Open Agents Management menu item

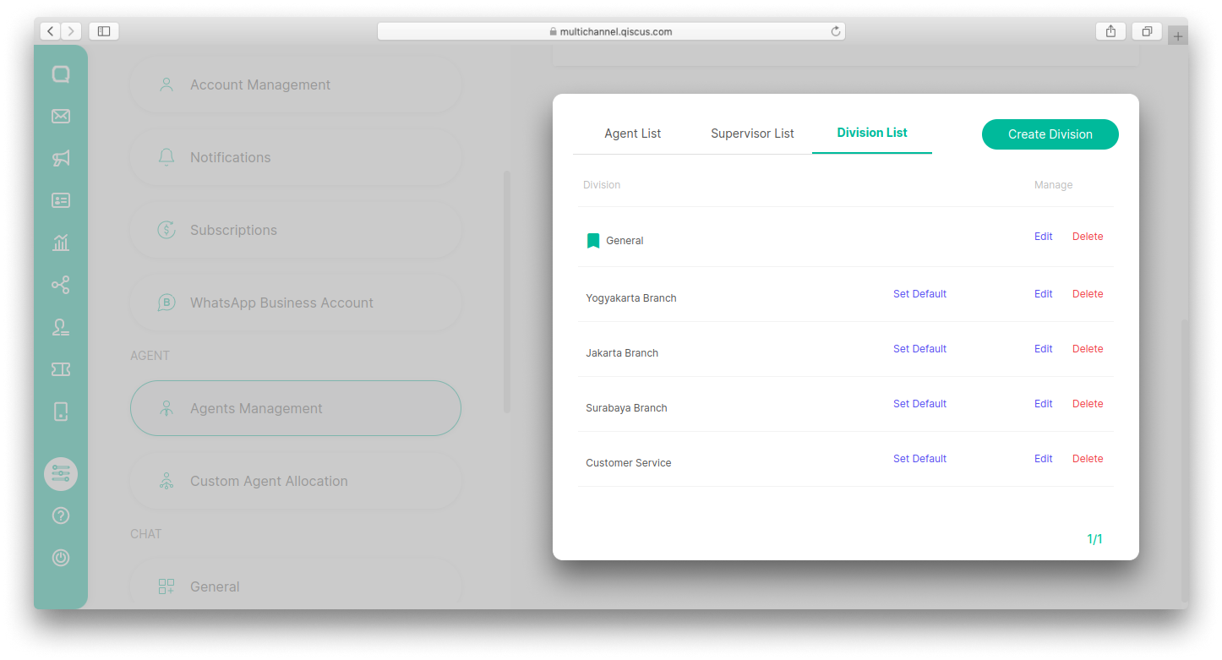(296, 408)
